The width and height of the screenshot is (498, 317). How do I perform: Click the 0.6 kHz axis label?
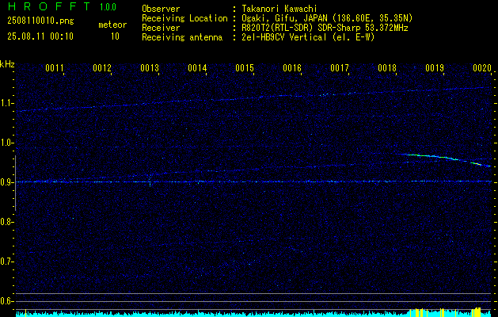(x=6, y=301)
